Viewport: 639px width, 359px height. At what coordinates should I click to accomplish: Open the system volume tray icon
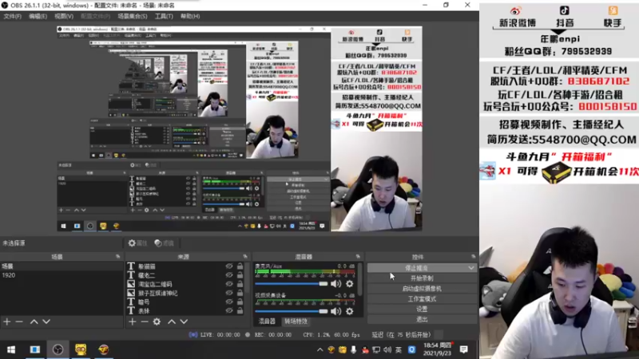[x=387, y=350]
